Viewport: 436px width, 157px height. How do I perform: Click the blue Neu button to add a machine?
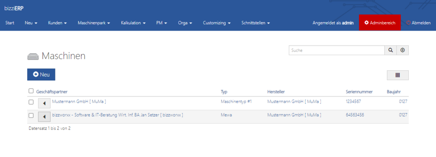pyautogui.click(x=41, y=74)
